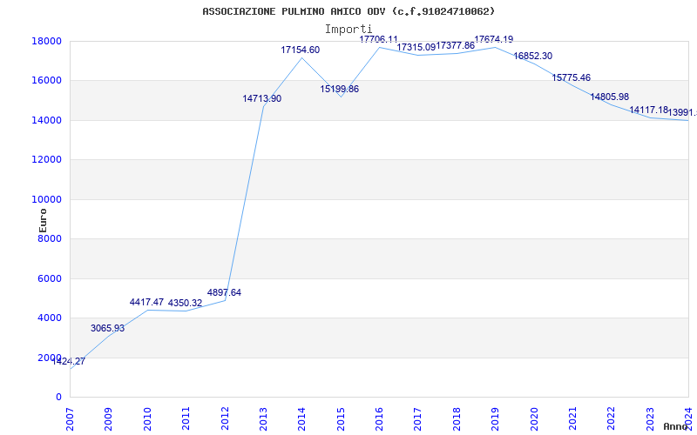Screen dimensions: 697x435
Task: Click x-axis year 2009
Action: click(x=108, y=418)
